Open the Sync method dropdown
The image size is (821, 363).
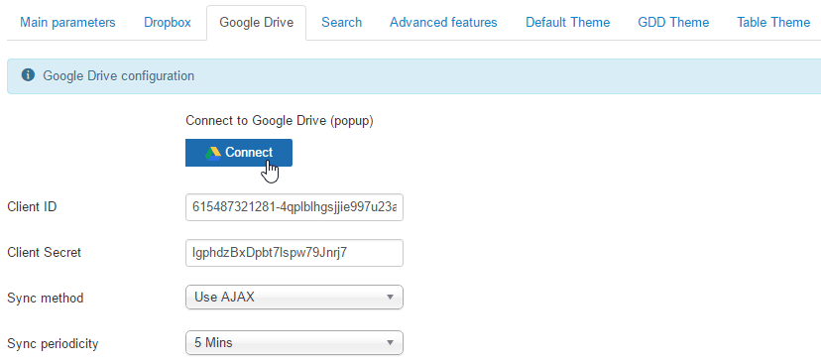tap(294, 297)
